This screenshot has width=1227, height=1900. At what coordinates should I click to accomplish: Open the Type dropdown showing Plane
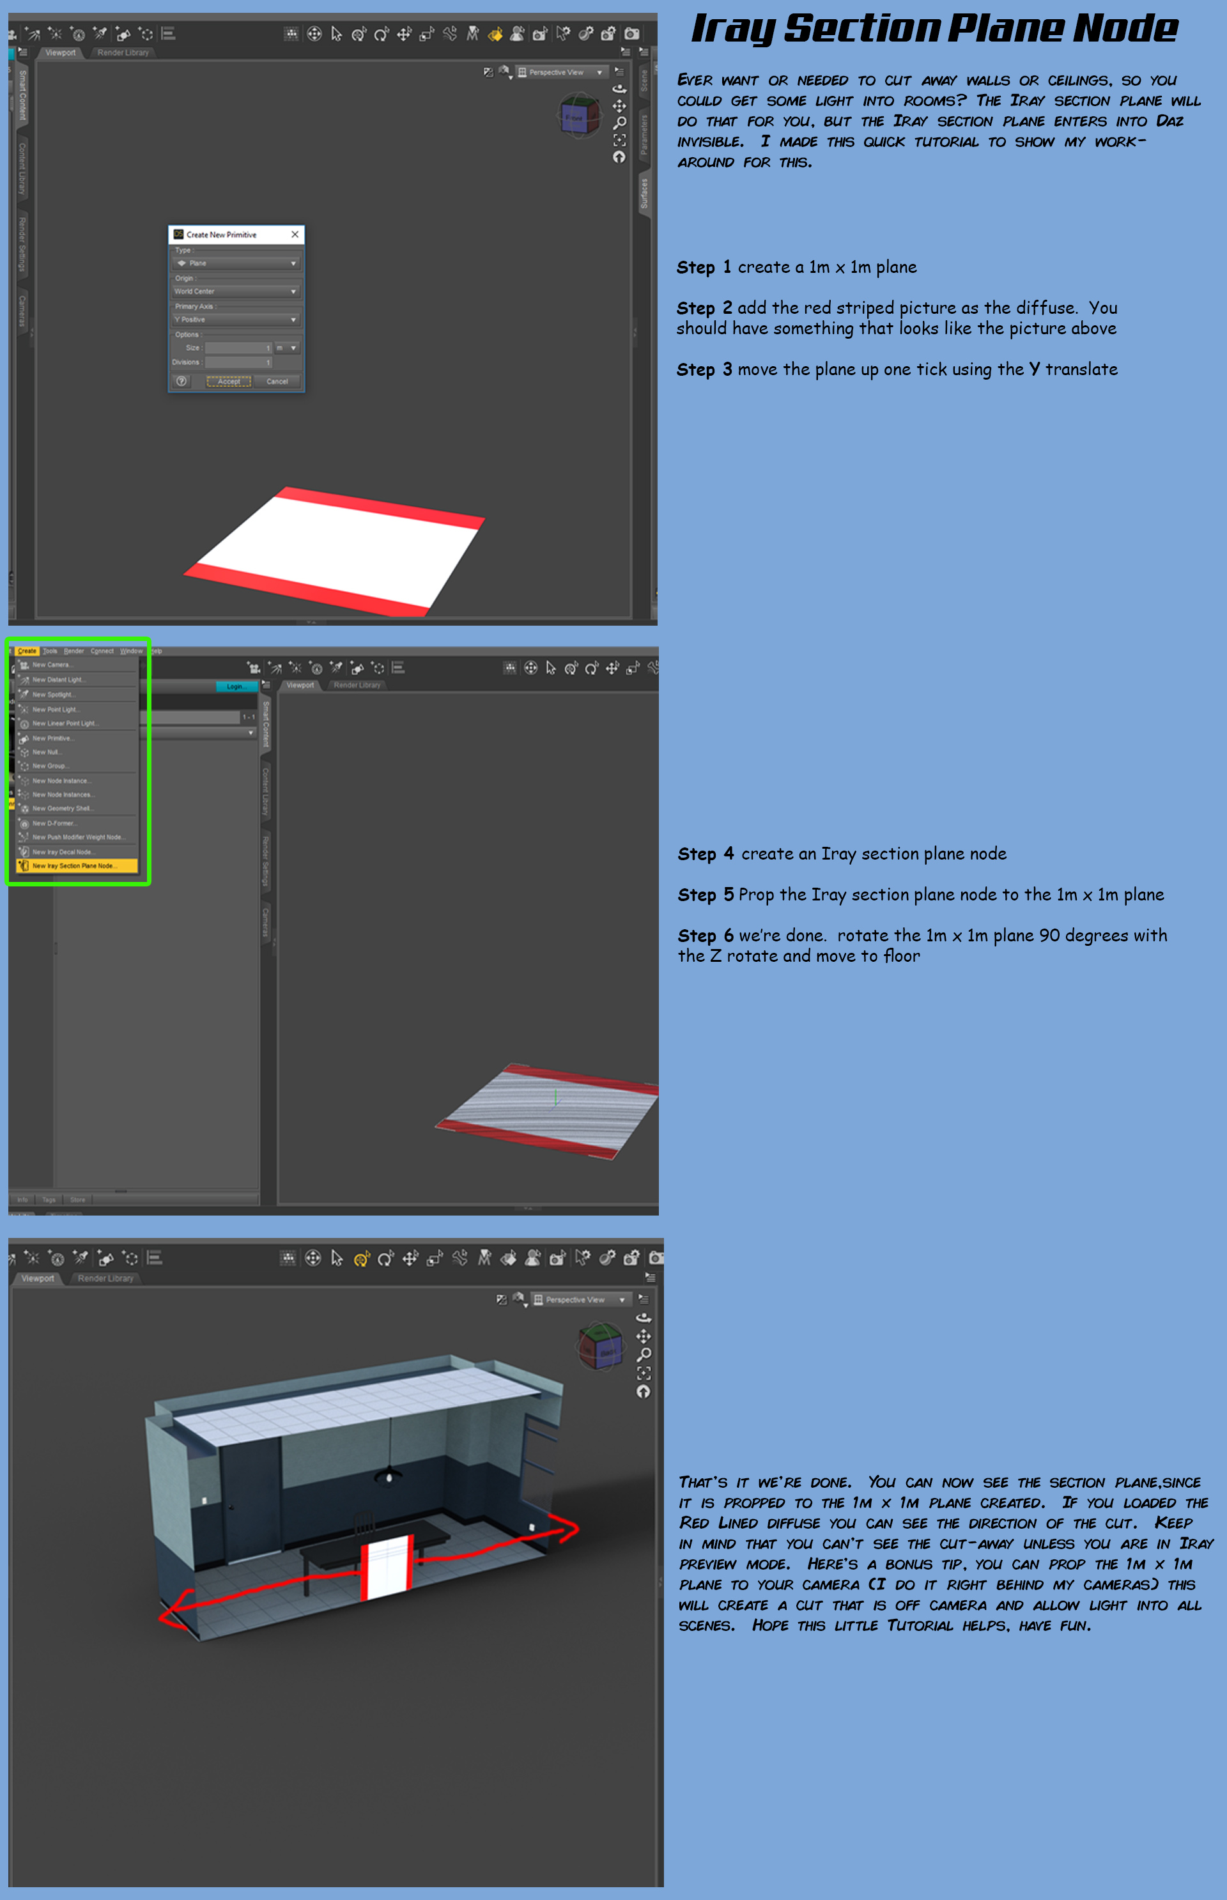pos(236,263)
